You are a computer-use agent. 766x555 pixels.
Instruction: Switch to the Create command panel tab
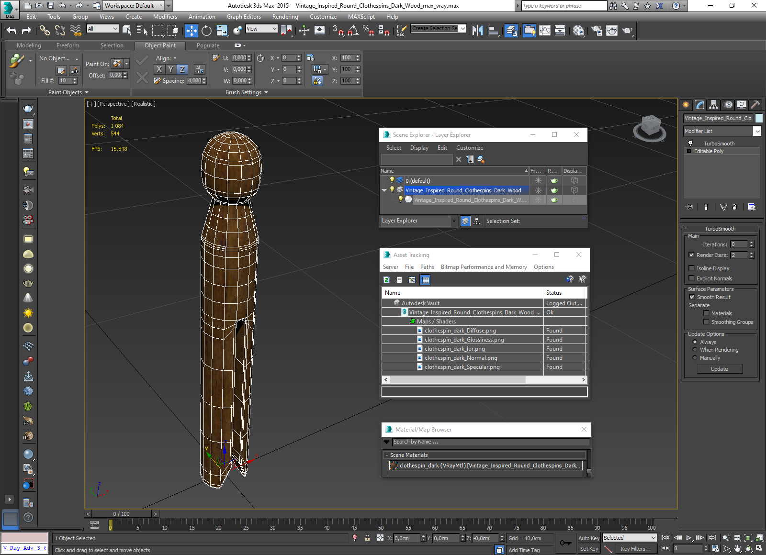[x=686, y=104]
